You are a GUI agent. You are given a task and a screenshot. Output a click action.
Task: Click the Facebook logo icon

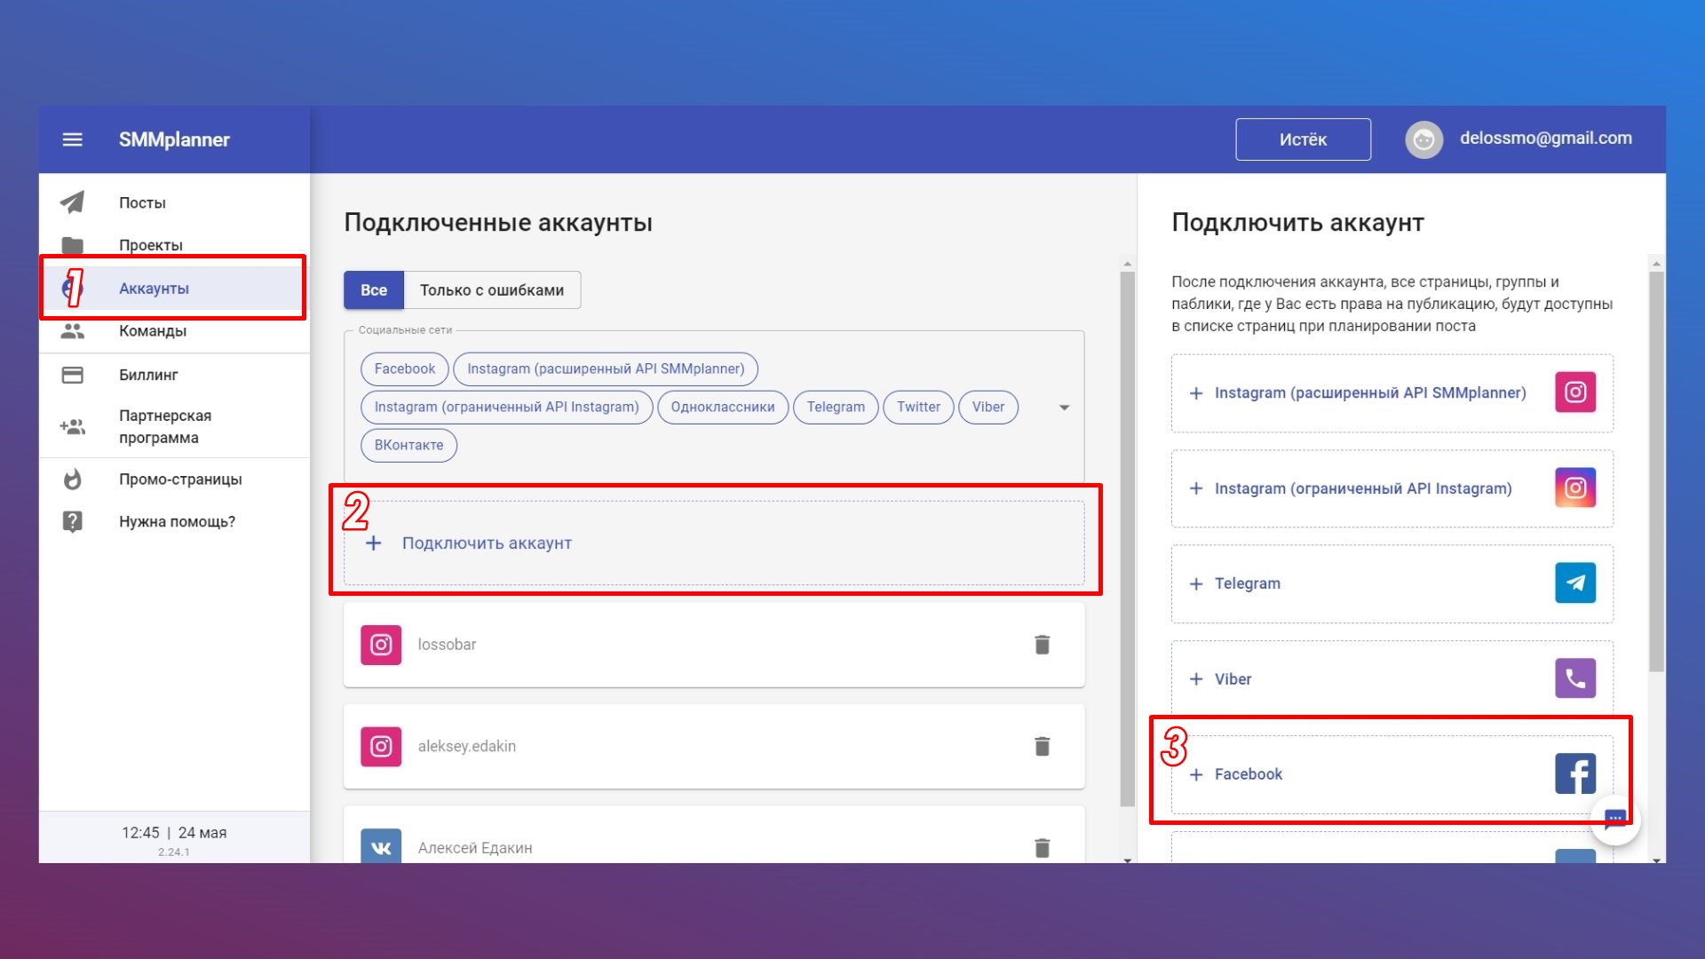point(1574,773)
